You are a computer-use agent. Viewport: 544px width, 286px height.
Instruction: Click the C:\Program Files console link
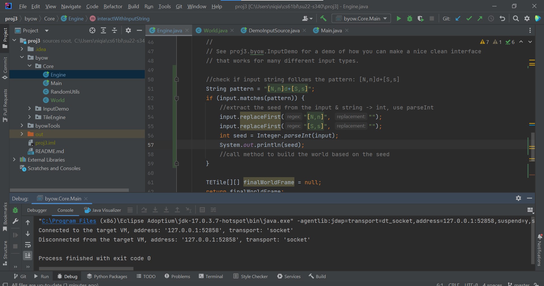(x=69, y=221)
